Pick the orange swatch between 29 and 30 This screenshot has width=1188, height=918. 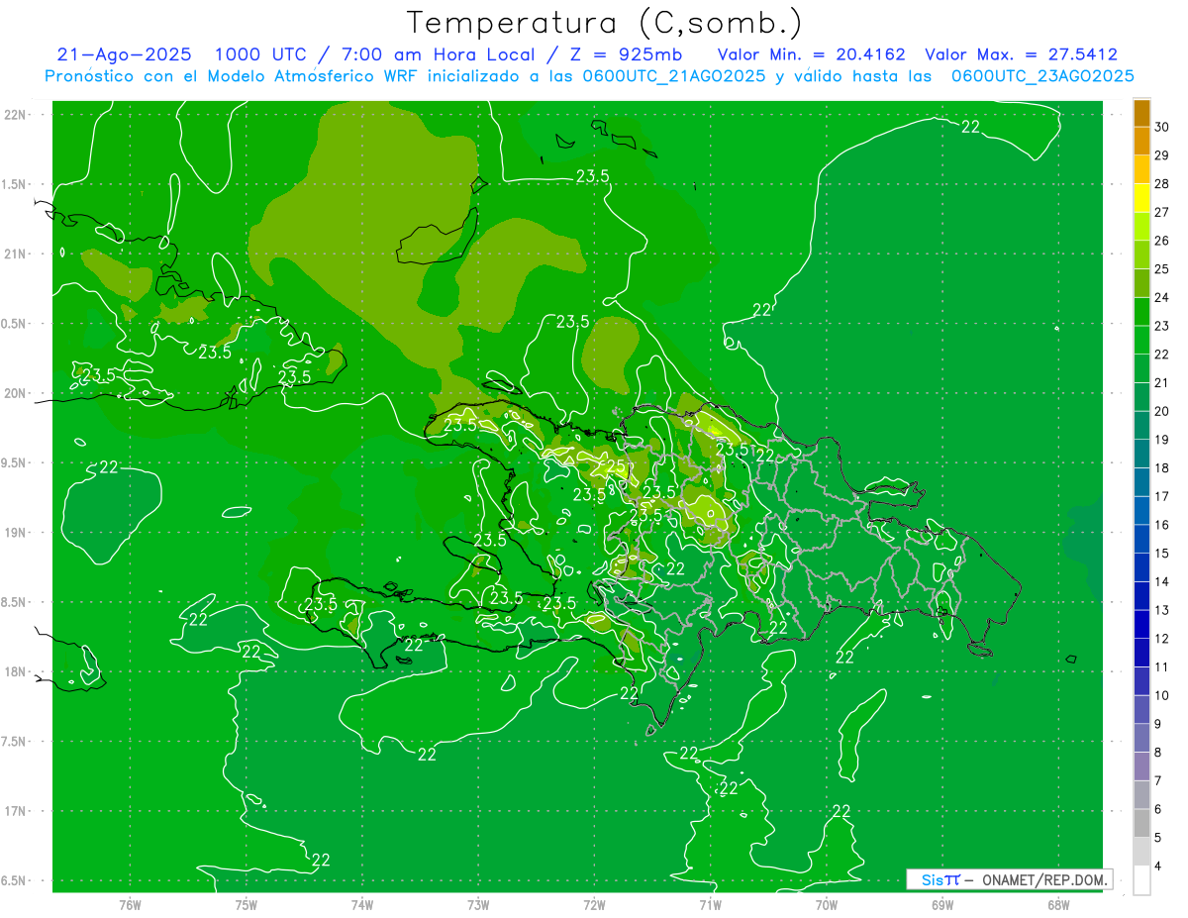click(x=1141, y=142)
